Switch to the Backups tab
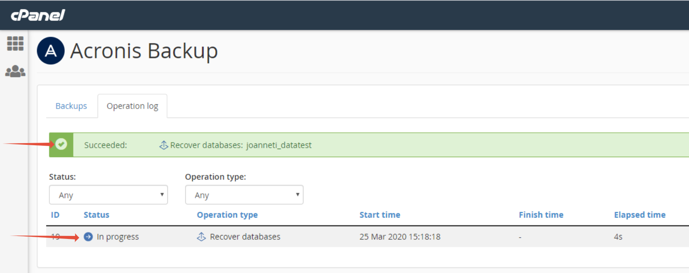The height and width of the screenshot is (273, 689). click(71, 106)
